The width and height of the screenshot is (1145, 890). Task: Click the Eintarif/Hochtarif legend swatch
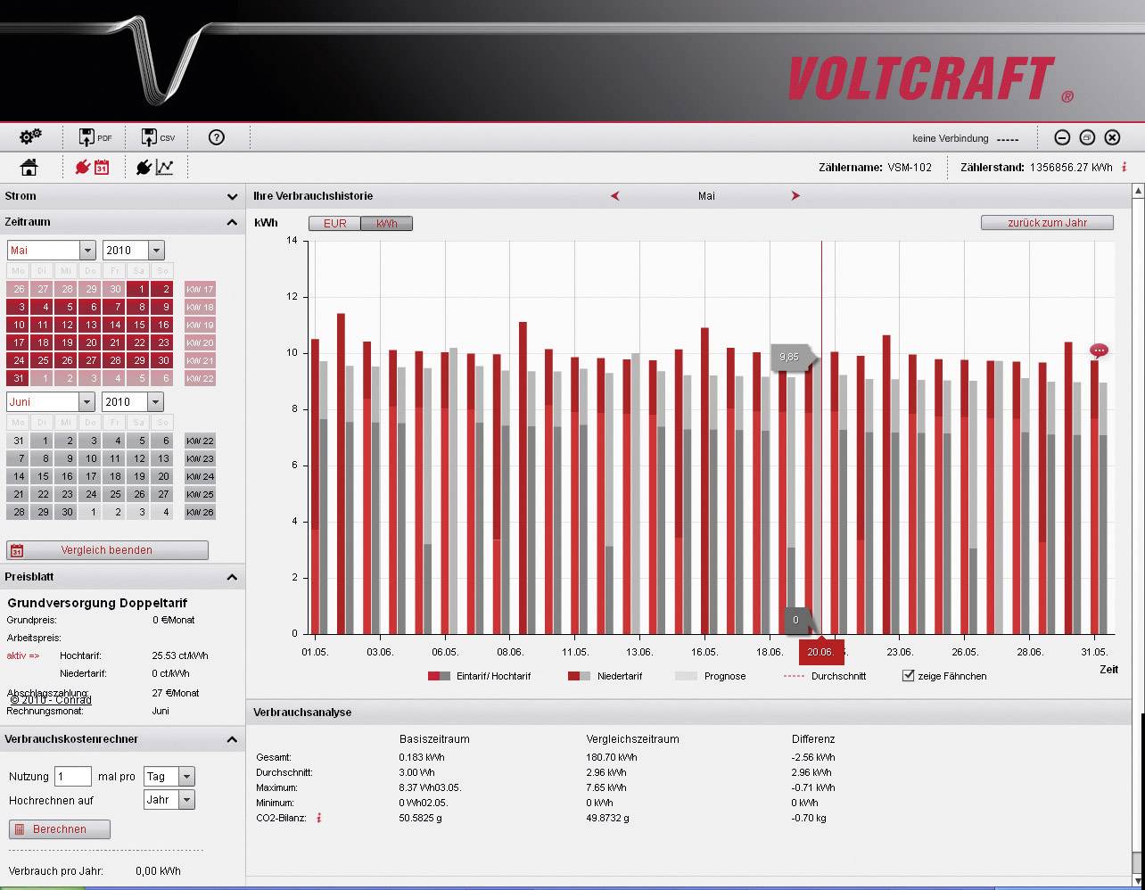(x=439, y=676)
